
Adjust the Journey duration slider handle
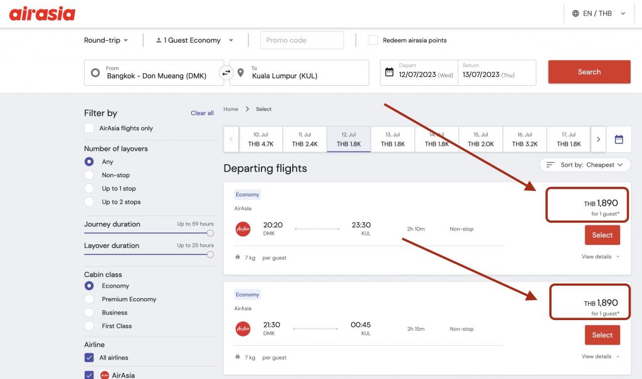[210, 233]
